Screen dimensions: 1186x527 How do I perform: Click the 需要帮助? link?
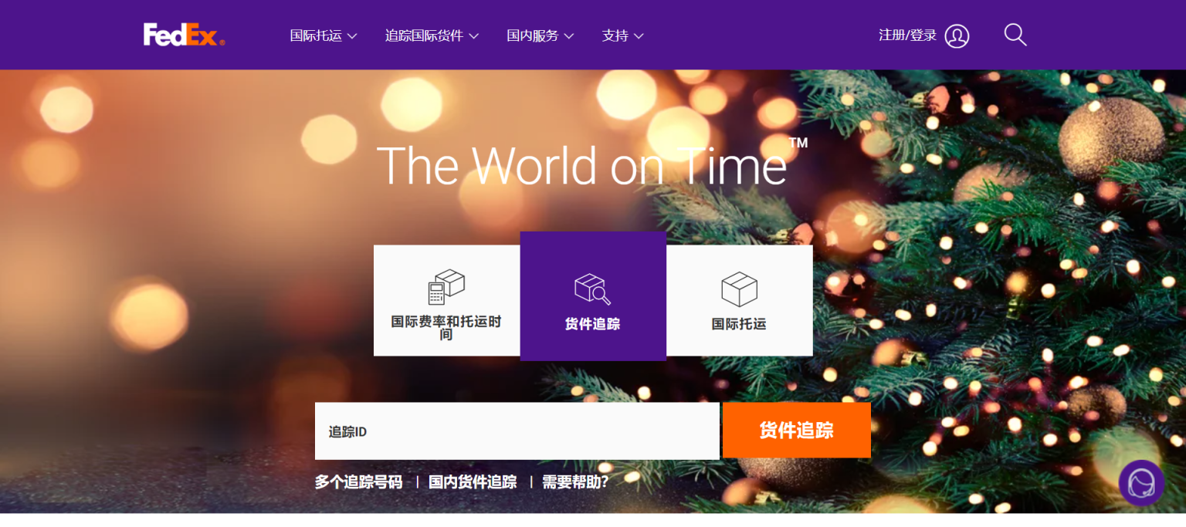click(x=575, y=482)
